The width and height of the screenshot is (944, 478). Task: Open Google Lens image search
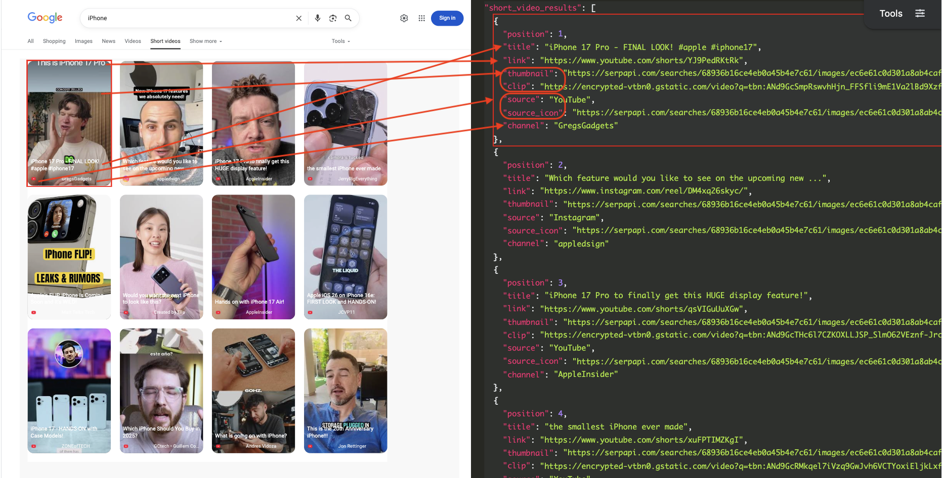(x=333, y=18)
